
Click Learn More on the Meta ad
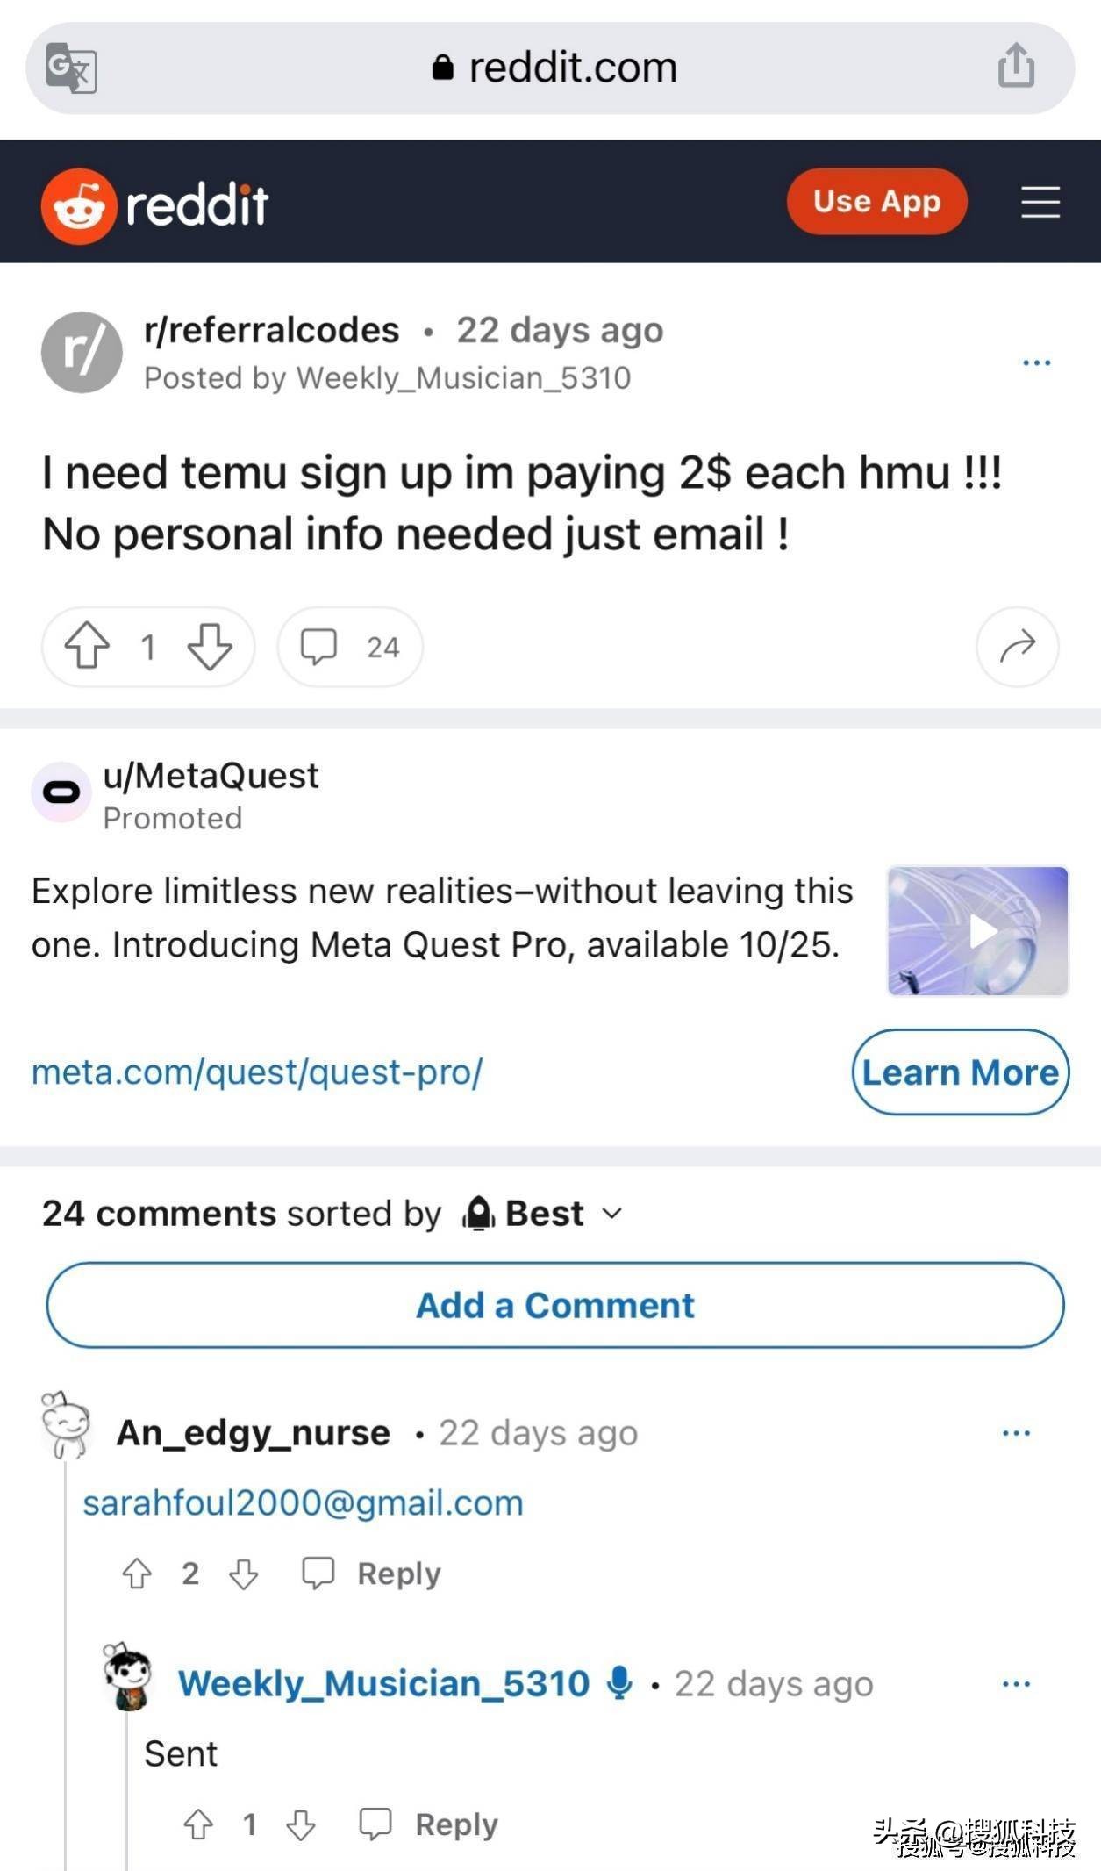pos(961,1072)
